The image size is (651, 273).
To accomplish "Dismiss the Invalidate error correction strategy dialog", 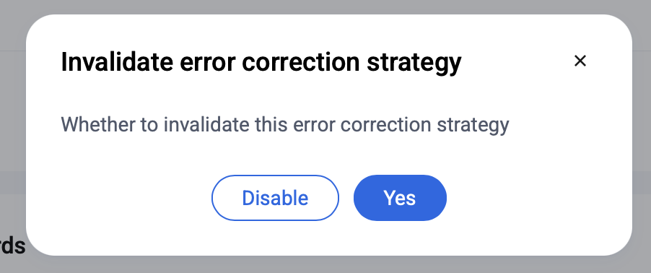I will click(x=580, y=61).
